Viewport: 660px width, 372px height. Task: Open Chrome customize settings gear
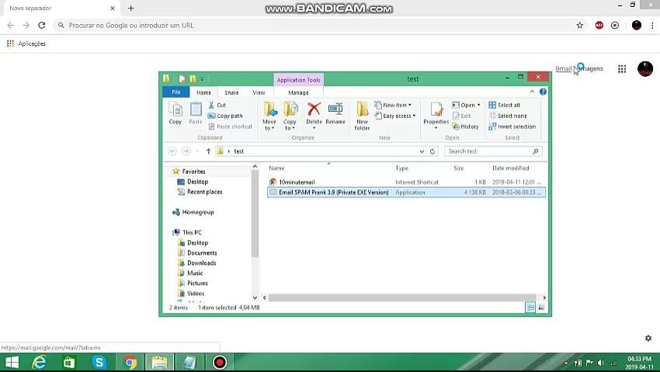click(x=648, y=338)
